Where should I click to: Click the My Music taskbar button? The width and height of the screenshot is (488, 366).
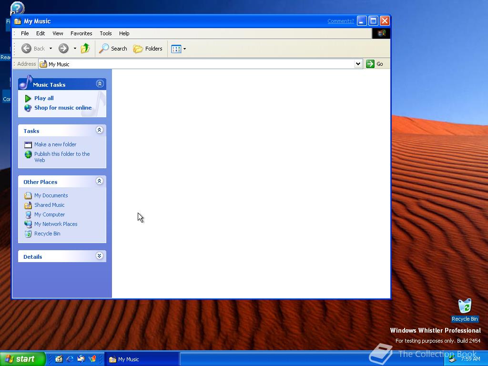[x=142, y=359]
